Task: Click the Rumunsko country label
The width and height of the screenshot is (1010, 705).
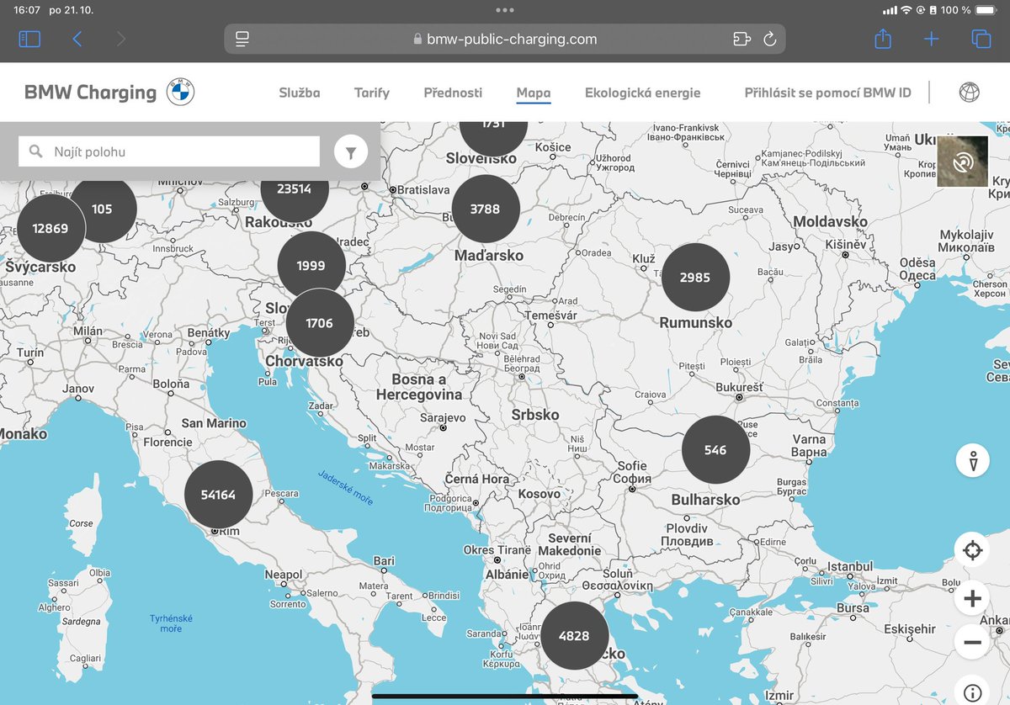Action: (x=695, y=322)
